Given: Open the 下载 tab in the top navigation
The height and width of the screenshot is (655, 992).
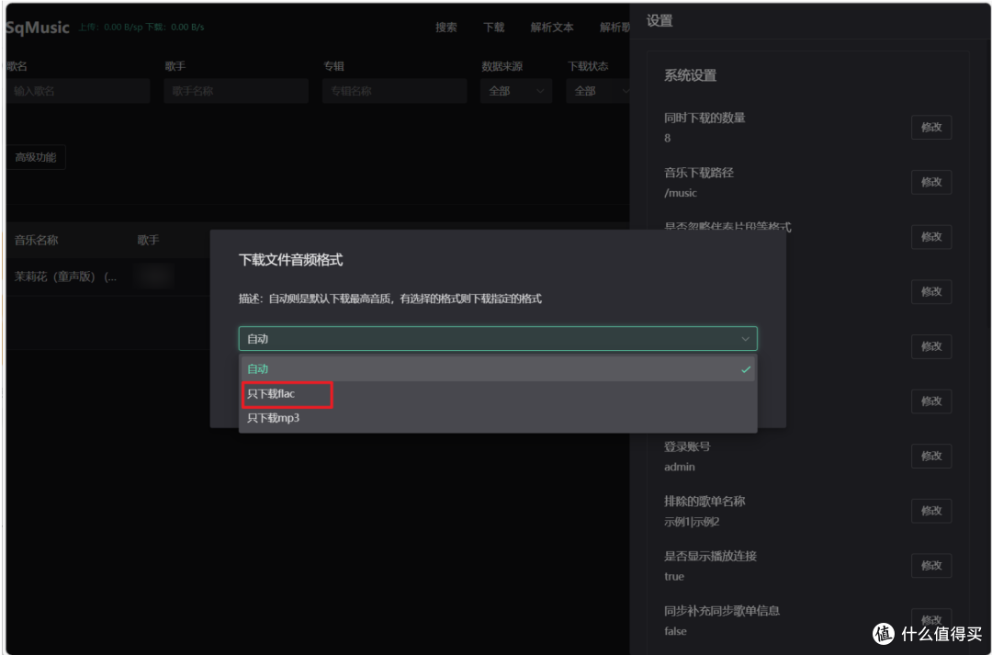Looking at the screenshot, I should coord(494,28).
